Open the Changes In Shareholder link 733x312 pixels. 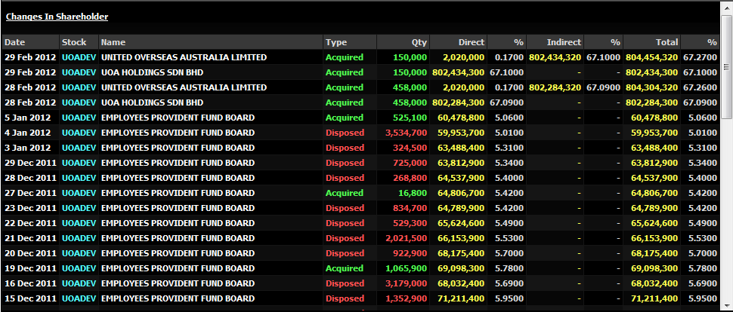tap(57, 17)
